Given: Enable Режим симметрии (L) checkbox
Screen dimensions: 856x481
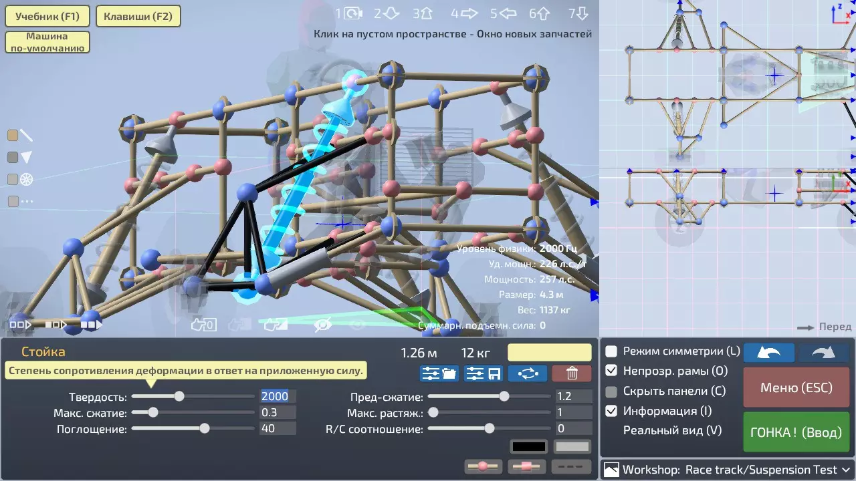Looking at the screenshot, I should point(611,351).
